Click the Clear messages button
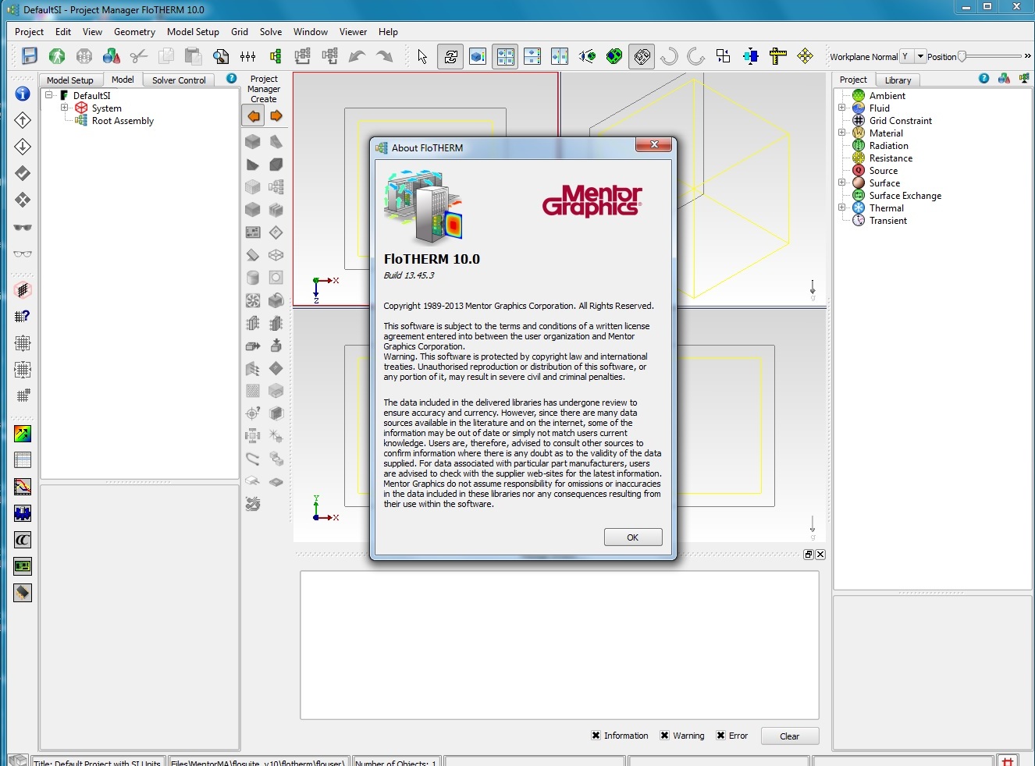1035x766 pixels. 789,736
